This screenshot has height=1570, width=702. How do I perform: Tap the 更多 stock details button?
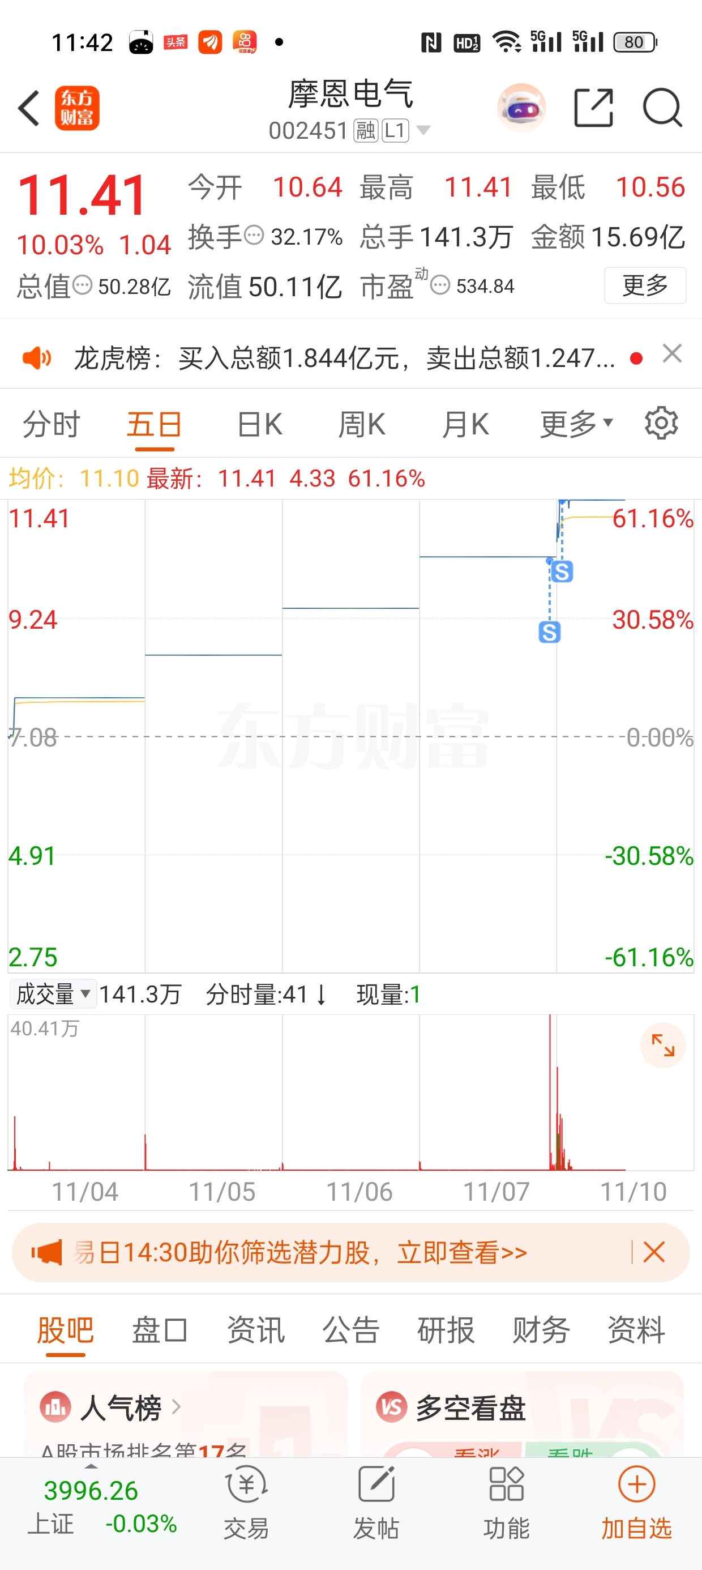pyautogui.click(x=645, y=285)
